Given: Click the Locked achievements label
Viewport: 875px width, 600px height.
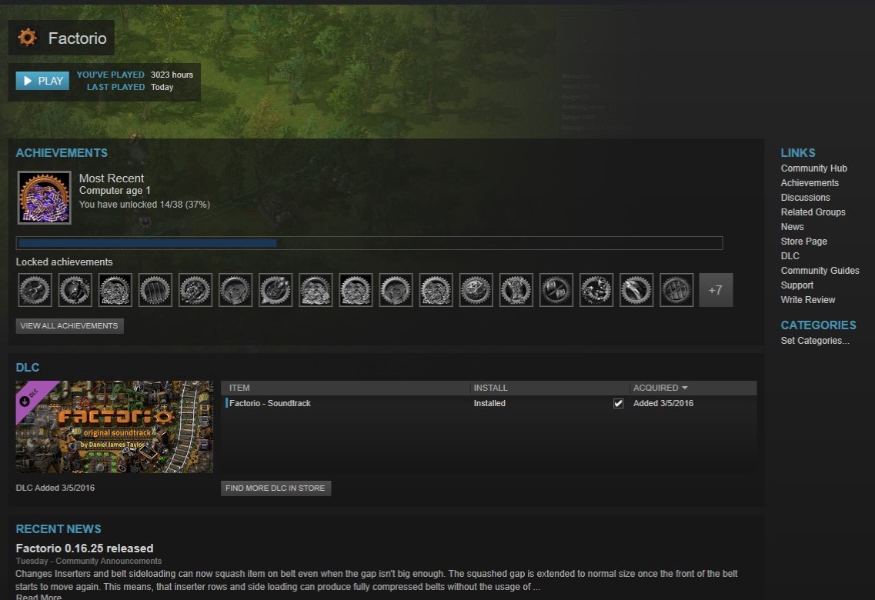Looking at the screenshot, I should pyautogui.click(x=64, y=262).
